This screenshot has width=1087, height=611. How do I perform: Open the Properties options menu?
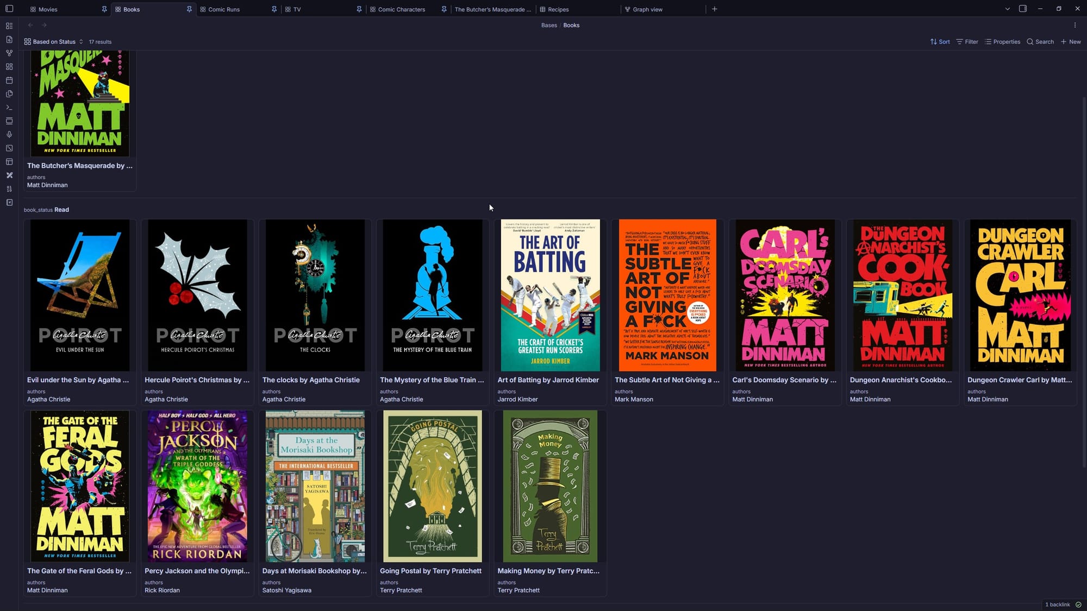1002,42
